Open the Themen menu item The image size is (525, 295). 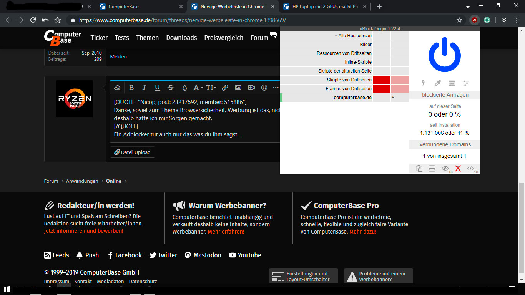(148, 38)
